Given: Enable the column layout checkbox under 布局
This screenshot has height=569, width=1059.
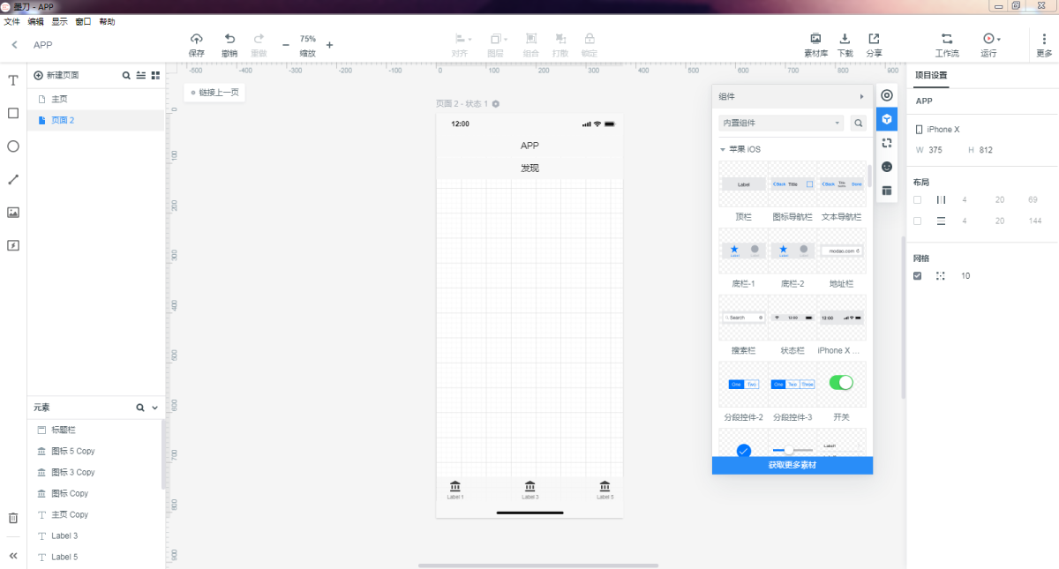Looking at the screenshot, I should pyautogui.click(x=918, y=200).
